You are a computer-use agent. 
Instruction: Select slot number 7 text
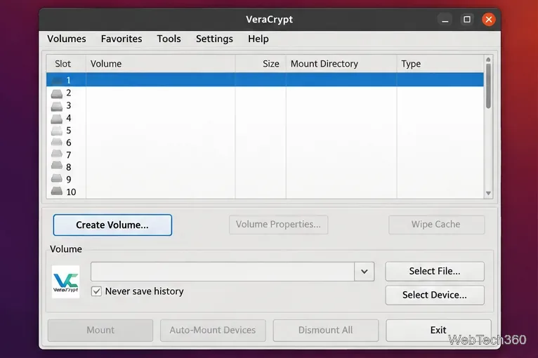[x=69, y=155]
